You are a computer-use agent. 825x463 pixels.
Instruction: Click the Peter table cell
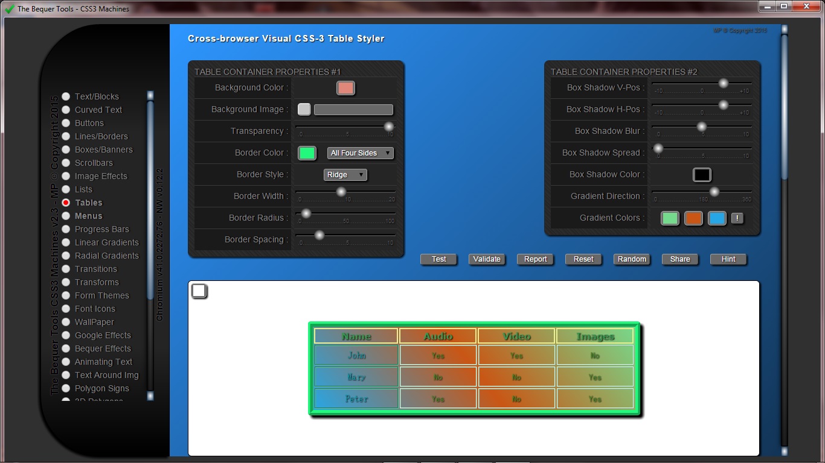click(356, 399)
